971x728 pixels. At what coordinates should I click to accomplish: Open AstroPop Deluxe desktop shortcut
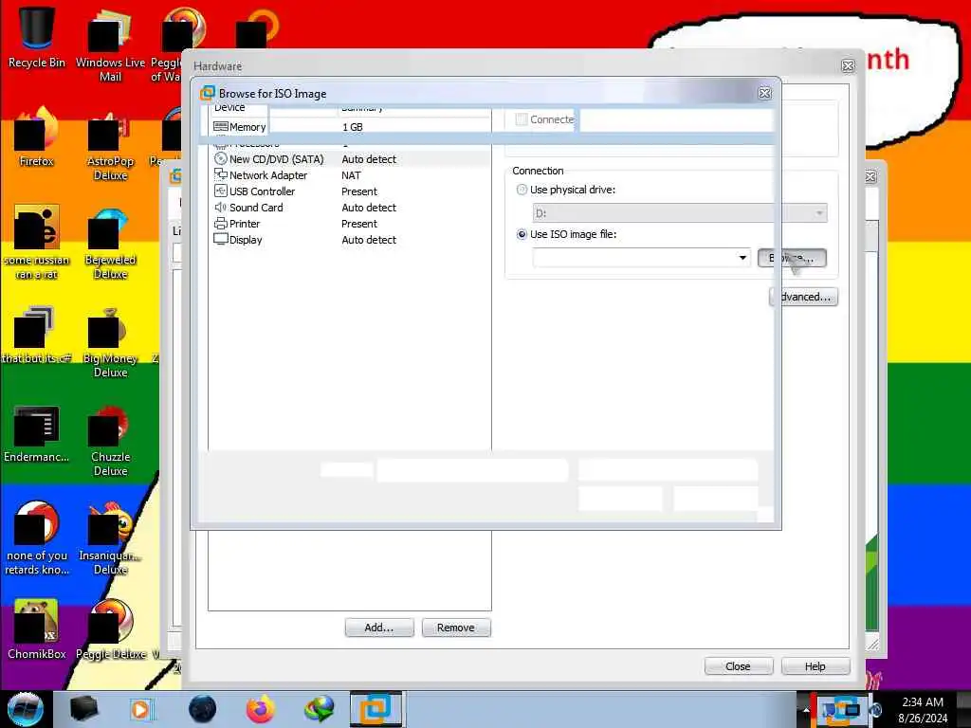[x=110, y=146]
